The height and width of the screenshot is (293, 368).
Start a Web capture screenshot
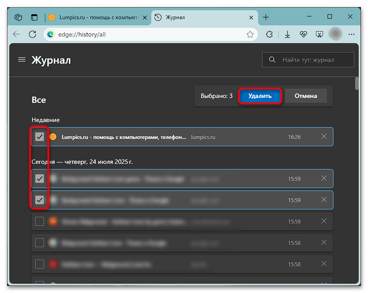[319, 34]
